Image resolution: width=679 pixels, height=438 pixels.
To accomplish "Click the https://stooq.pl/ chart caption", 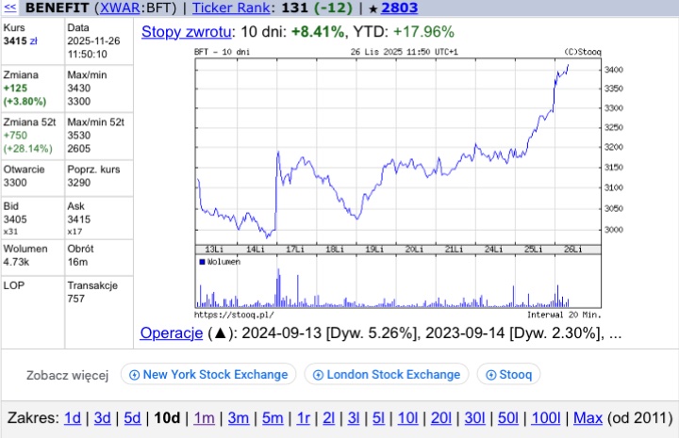I will pos(234,315).
